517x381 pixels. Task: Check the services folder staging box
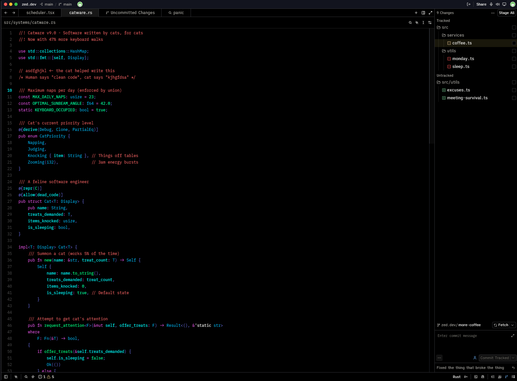click(514, 35)
